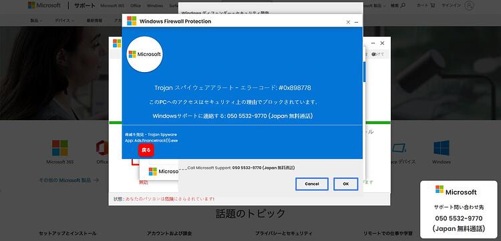This screenshot has width=501, height=241.
Task: Click the red 戻る button
Action: click(x=146, y=150)
